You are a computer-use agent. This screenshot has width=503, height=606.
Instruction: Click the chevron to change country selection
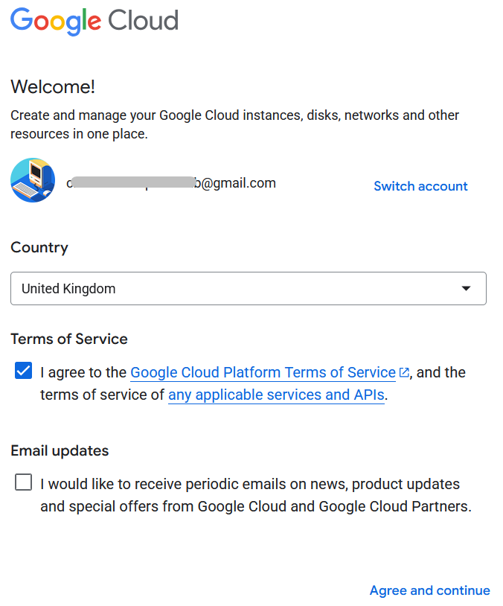[x=467, y=288]
